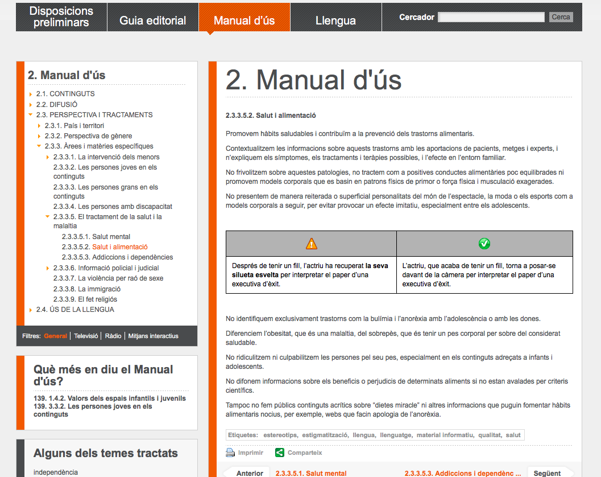
Task: Click the estigmatització tag
Action: click(x=325, y=435)
